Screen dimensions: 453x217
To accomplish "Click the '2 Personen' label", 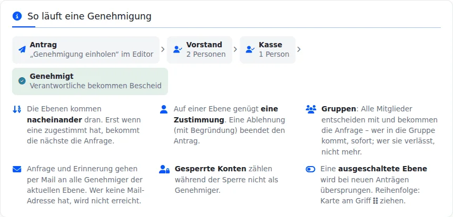I will 206,54.
